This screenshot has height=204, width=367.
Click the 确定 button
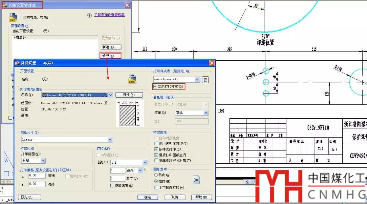pos(148,197)
